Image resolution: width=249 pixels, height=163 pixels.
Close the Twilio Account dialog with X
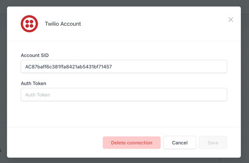[x=231, y=19]
